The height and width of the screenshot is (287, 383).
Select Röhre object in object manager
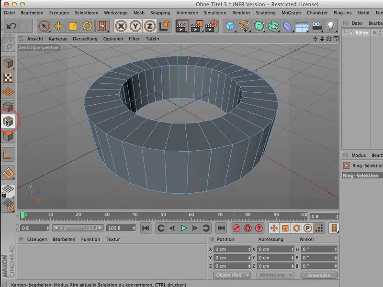point(361,33)
